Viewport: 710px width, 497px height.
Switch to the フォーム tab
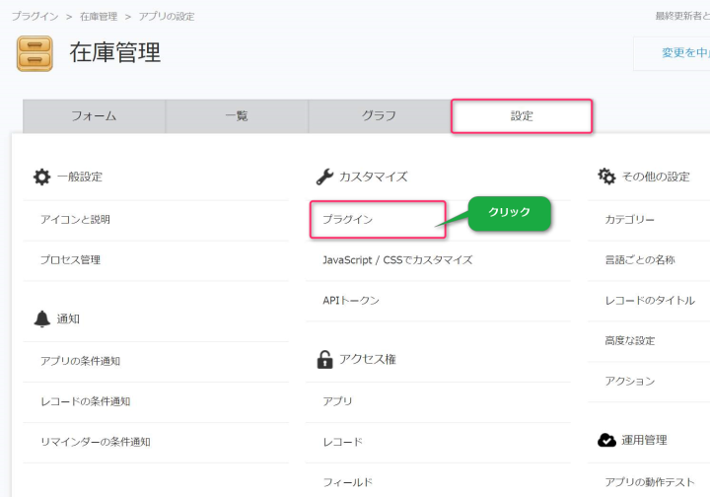click(94, 115)
